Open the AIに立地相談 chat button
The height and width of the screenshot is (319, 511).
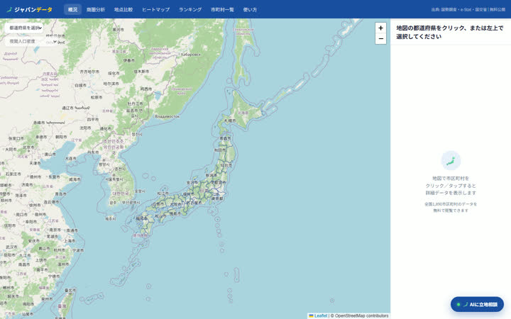(478, 304)
